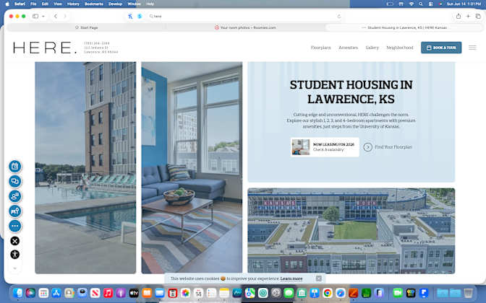
Task: Open the Amenities nav link
Action: [x=348, y=48]
